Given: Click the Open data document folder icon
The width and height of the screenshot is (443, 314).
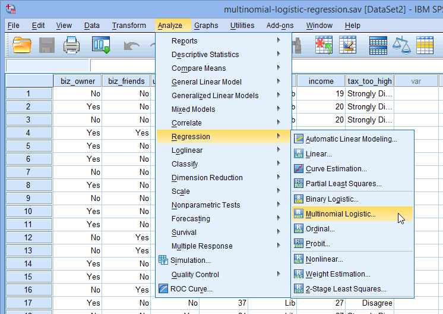Looking at the screenshot, I should pos(22,45).
